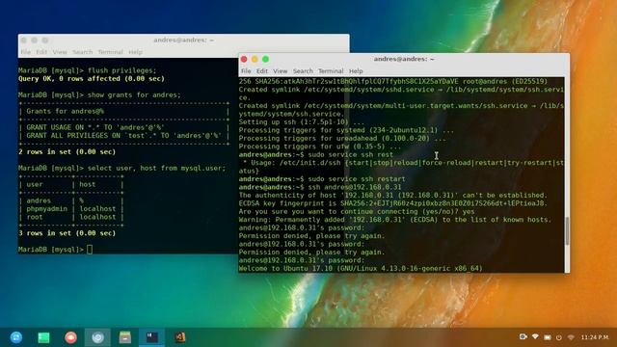Maximize front terminal with green button

266,59
